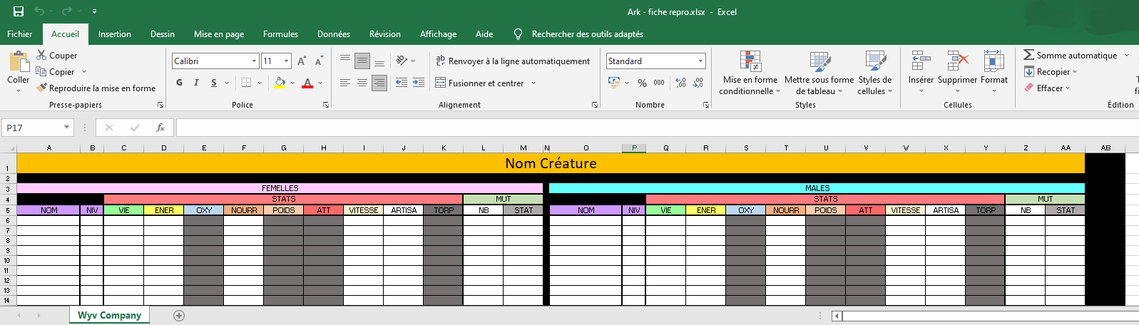Add a new sheet with plus icon

pyautogui.click(x=179, y=316)
